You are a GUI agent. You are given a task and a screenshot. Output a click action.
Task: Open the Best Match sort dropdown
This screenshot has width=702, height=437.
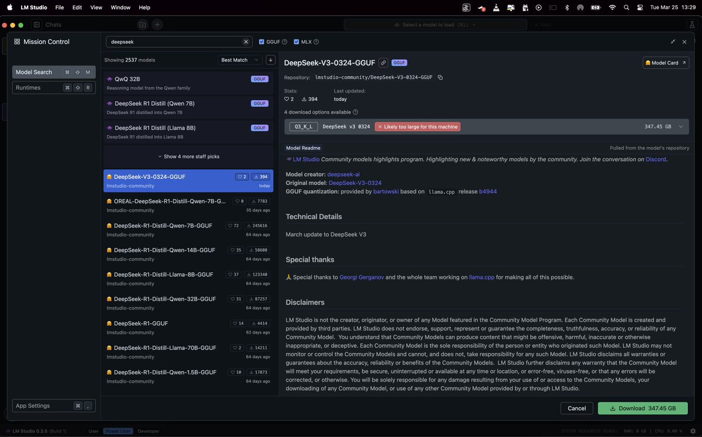tap(240, 60)
